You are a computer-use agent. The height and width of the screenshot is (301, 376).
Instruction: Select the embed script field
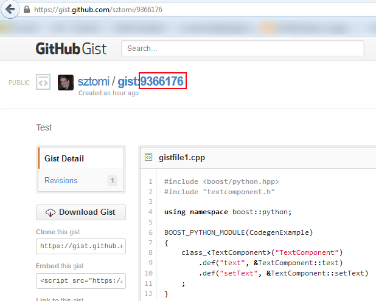[x=81, y=281]
